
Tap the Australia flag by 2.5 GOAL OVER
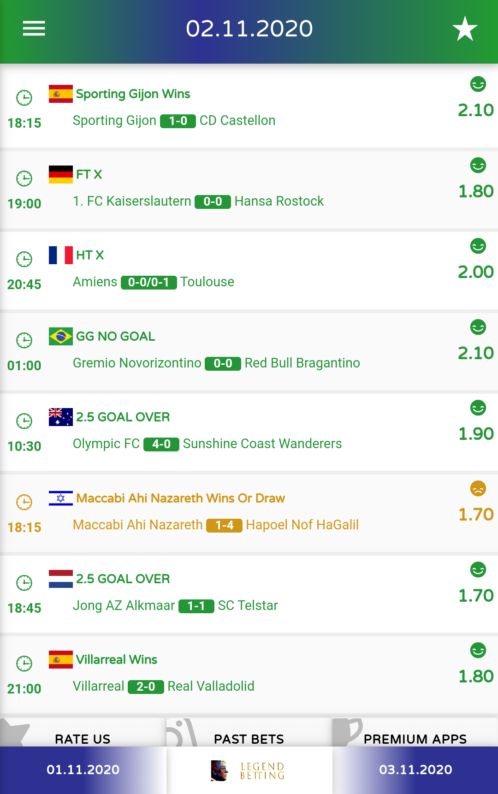61,417
